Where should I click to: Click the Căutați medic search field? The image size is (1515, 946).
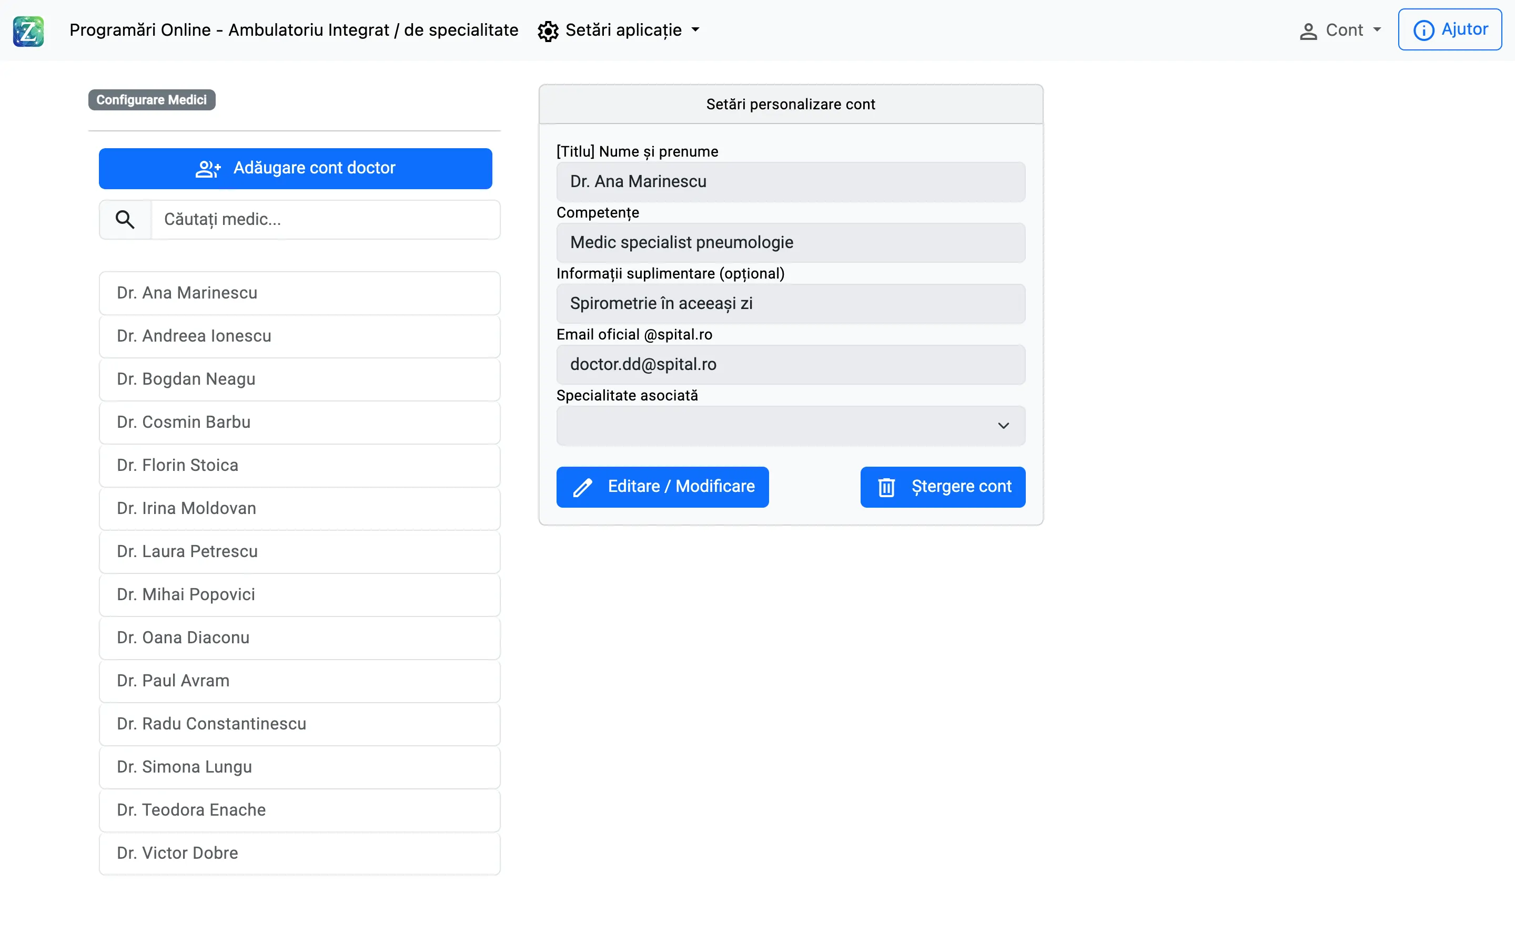(x=326, y=220)
